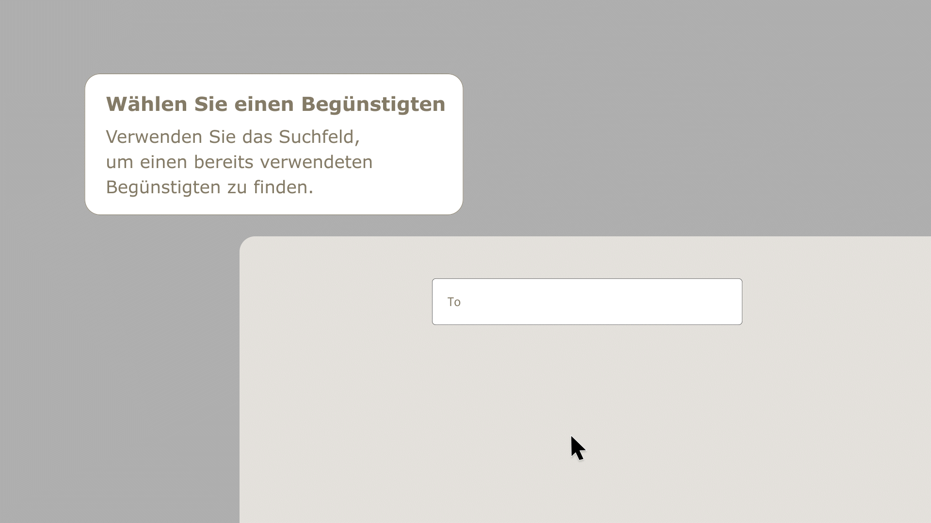Click the word 'Begünstigten' in the bold heading
Viewport: 931px width, 523px height.
(x=373, y=105)
